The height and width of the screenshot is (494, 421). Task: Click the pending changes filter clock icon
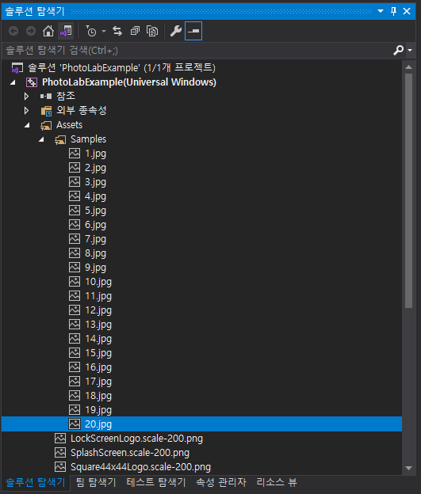tap(91, 31)
